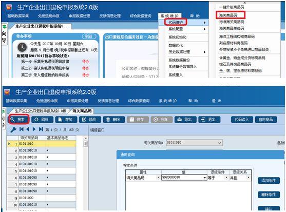
Task: Switch to 生产企业出口退税申报系统2.0版 tab in lower window
Action: tap(41, 111)
